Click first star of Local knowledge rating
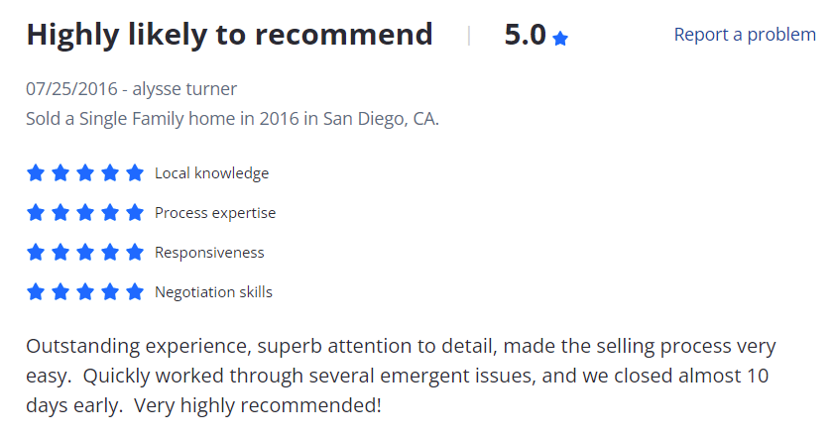Viewport: 833px width, 437px height. [x=36, y=172]
